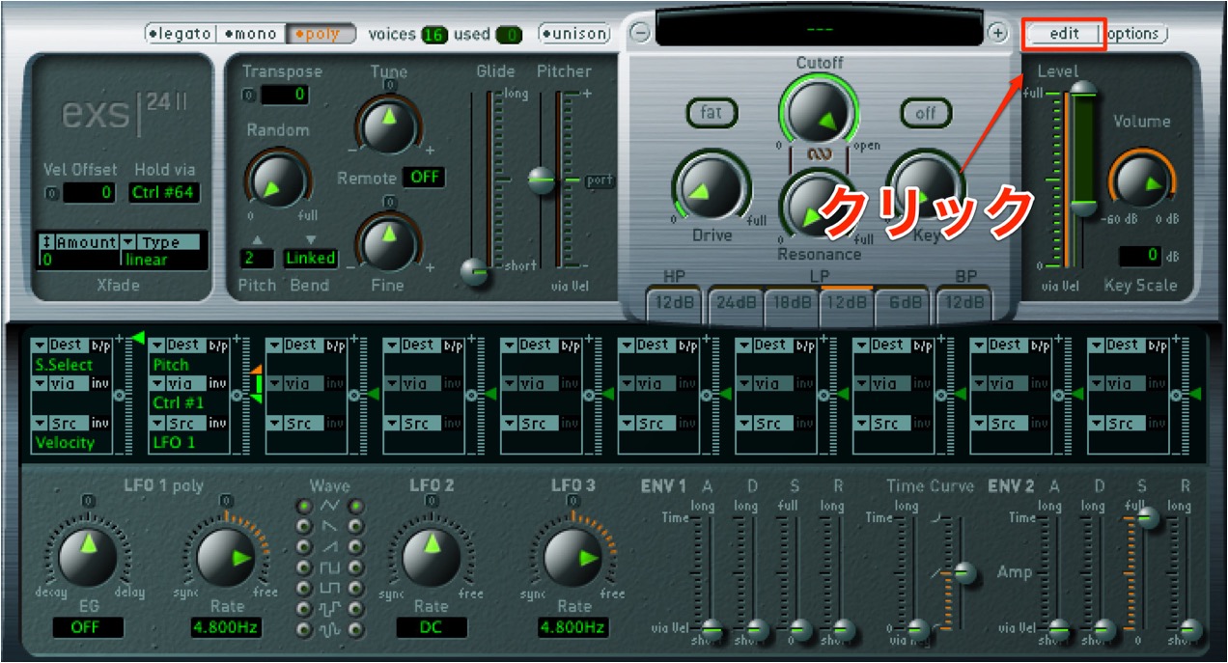Toggle the filter off button

926,113
